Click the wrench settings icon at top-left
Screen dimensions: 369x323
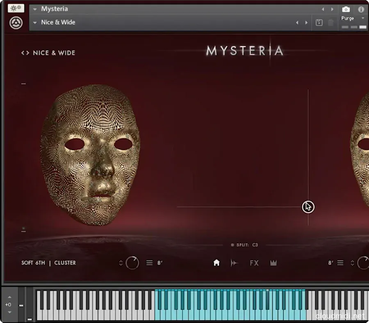pos(15,7)
